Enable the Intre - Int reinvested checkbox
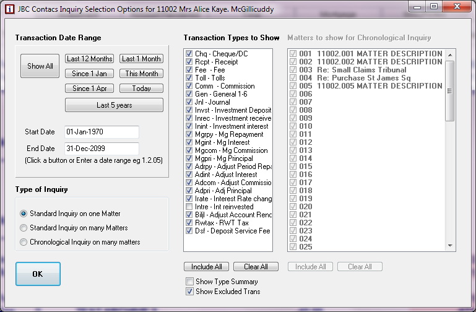Image resolution: width=476 pixels, height=312 pixels. (x=189, y=207)
